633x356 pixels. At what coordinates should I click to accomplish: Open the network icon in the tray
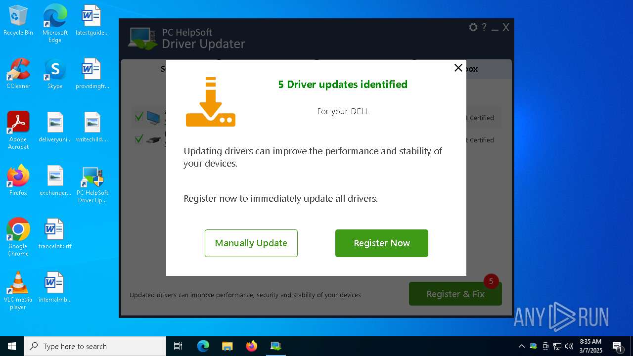click(557, 346)
